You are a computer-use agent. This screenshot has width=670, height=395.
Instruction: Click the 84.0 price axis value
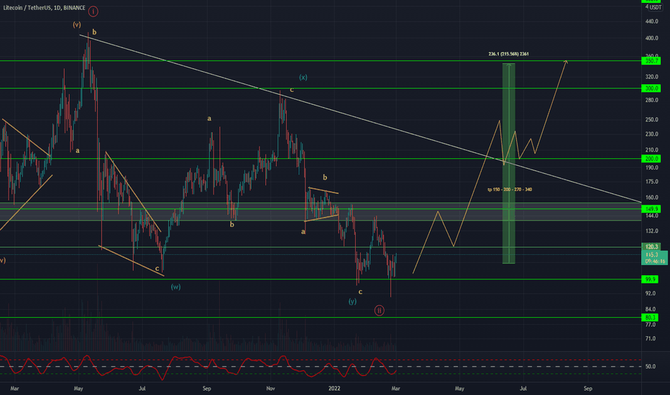pos(651,309)
